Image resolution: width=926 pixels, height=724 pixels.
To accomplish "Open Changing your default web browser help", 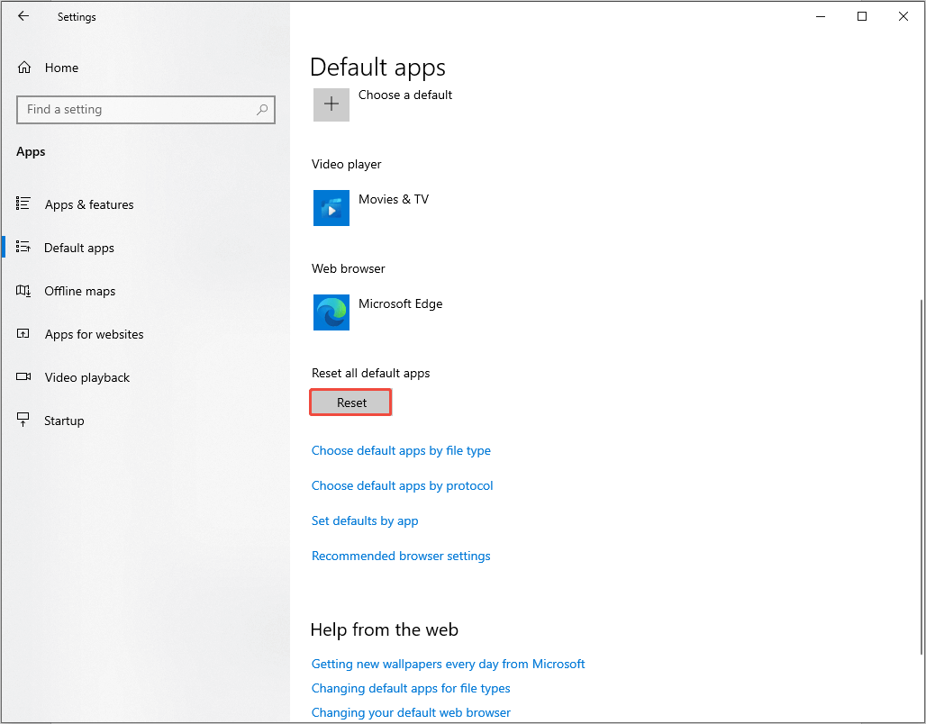I will [411, 712].
